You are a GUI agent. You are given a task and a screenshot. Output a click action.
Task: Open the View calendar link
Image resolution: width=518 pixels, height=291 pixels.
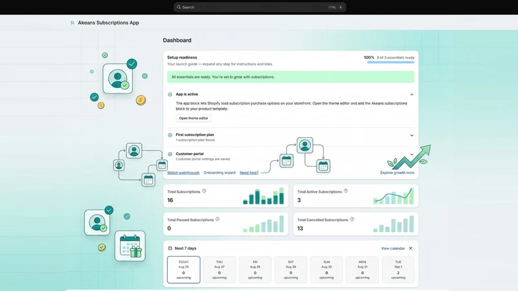(393, 248)
